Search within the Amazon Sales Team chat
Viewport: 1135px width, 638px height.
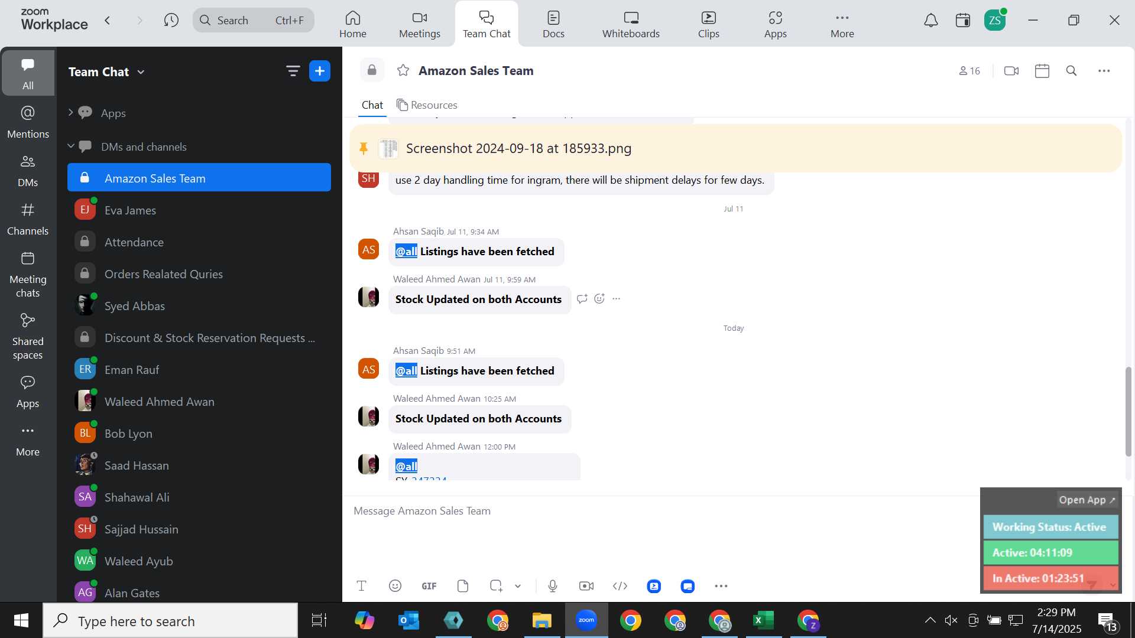(x=1071, y=71)
